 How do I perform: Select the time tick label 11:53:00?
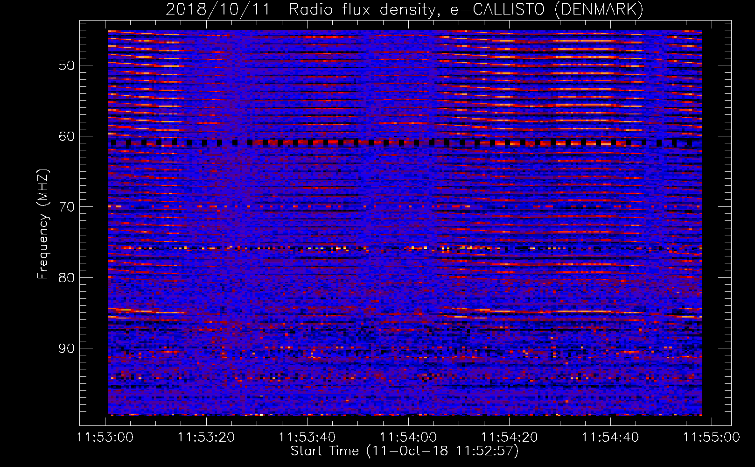tap(105, 438)
